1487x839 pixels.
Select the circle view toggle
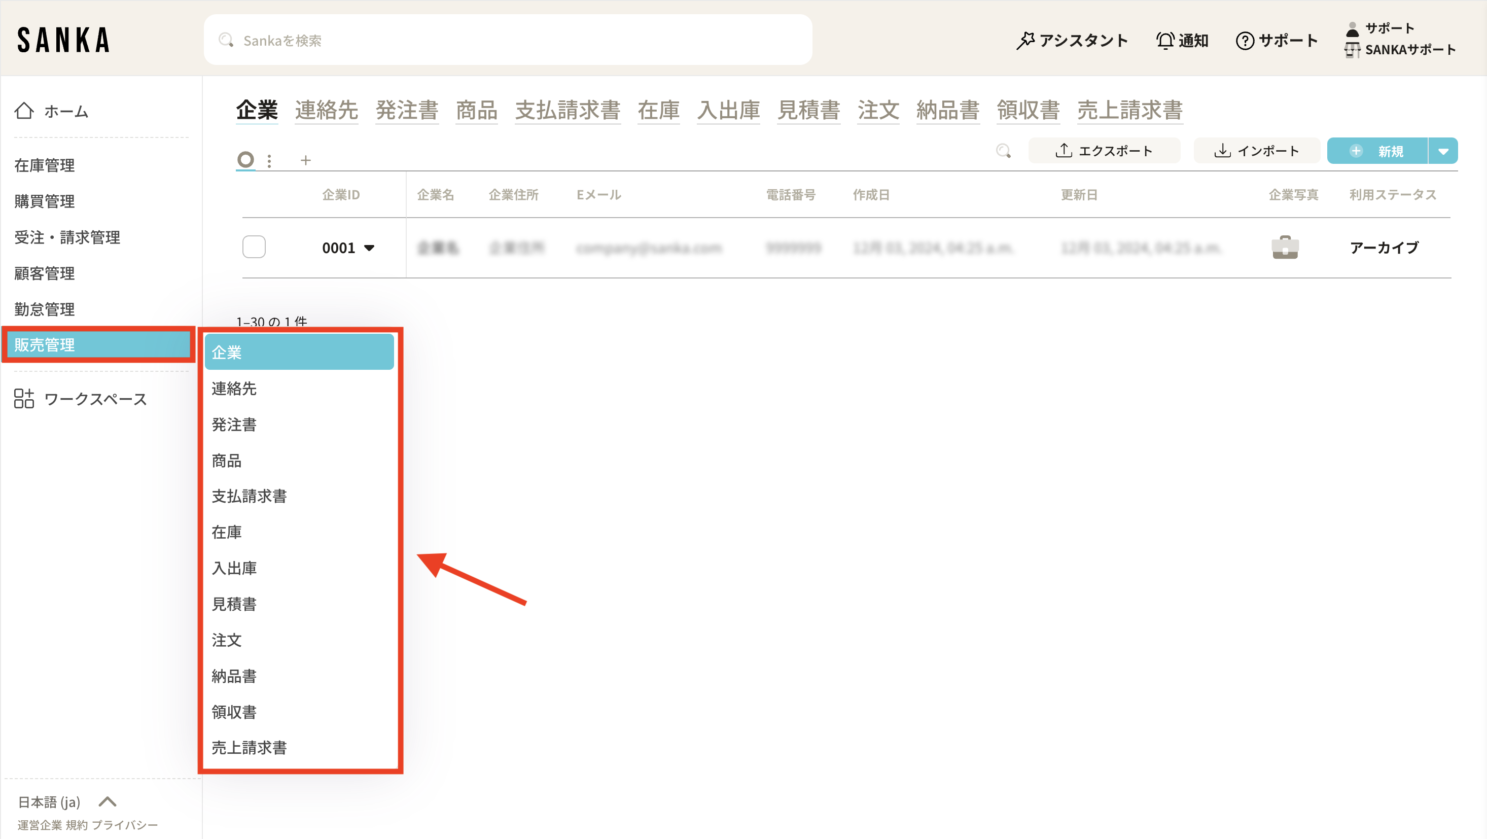point(245,159)
